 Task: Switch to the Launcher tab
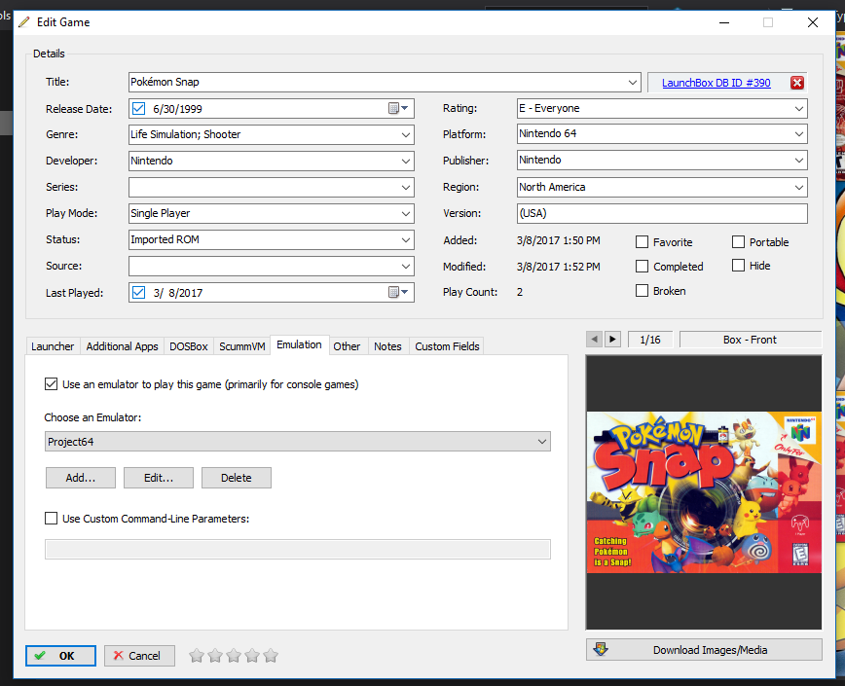(53, 346)
